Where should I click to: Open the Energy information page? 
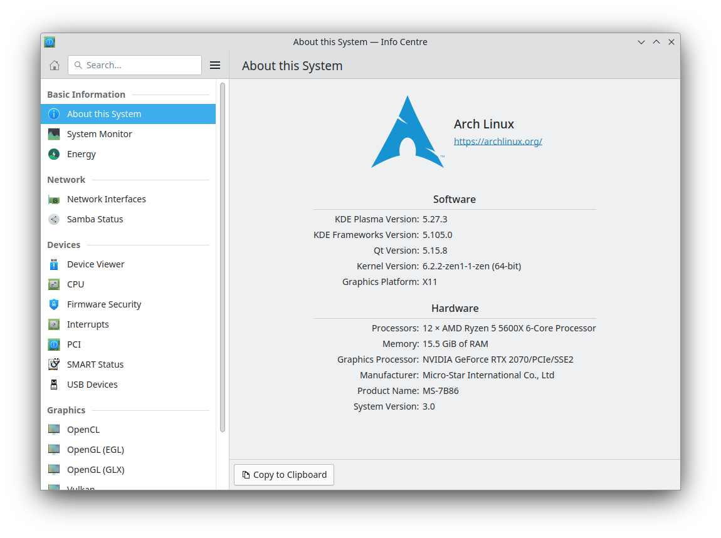click(55, 153)
